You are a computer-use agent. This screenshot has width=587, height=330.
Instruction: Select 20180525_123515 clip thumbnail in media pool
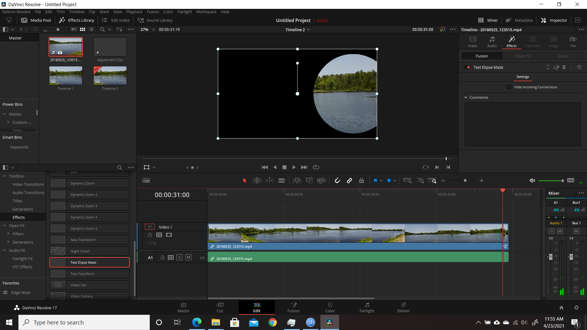tap(66, 47)
